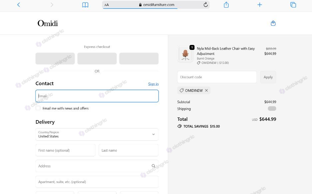The height and width of the screenshot is (194, 312).
Task: Remove the OMIDINEW discount code
Action: click(x=206, y=91)
